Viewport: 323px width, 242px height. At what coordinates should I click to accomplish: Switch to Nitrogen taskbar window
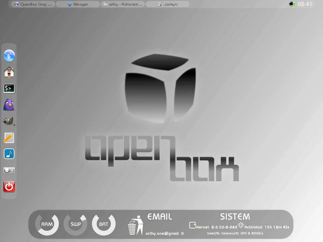tap(78, 4)
